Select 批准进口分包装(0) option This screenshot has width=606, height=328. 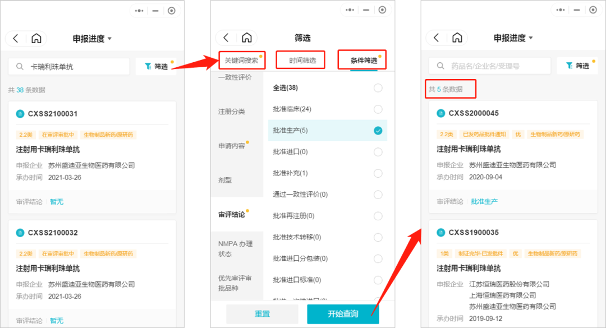(x=378, y=258)
